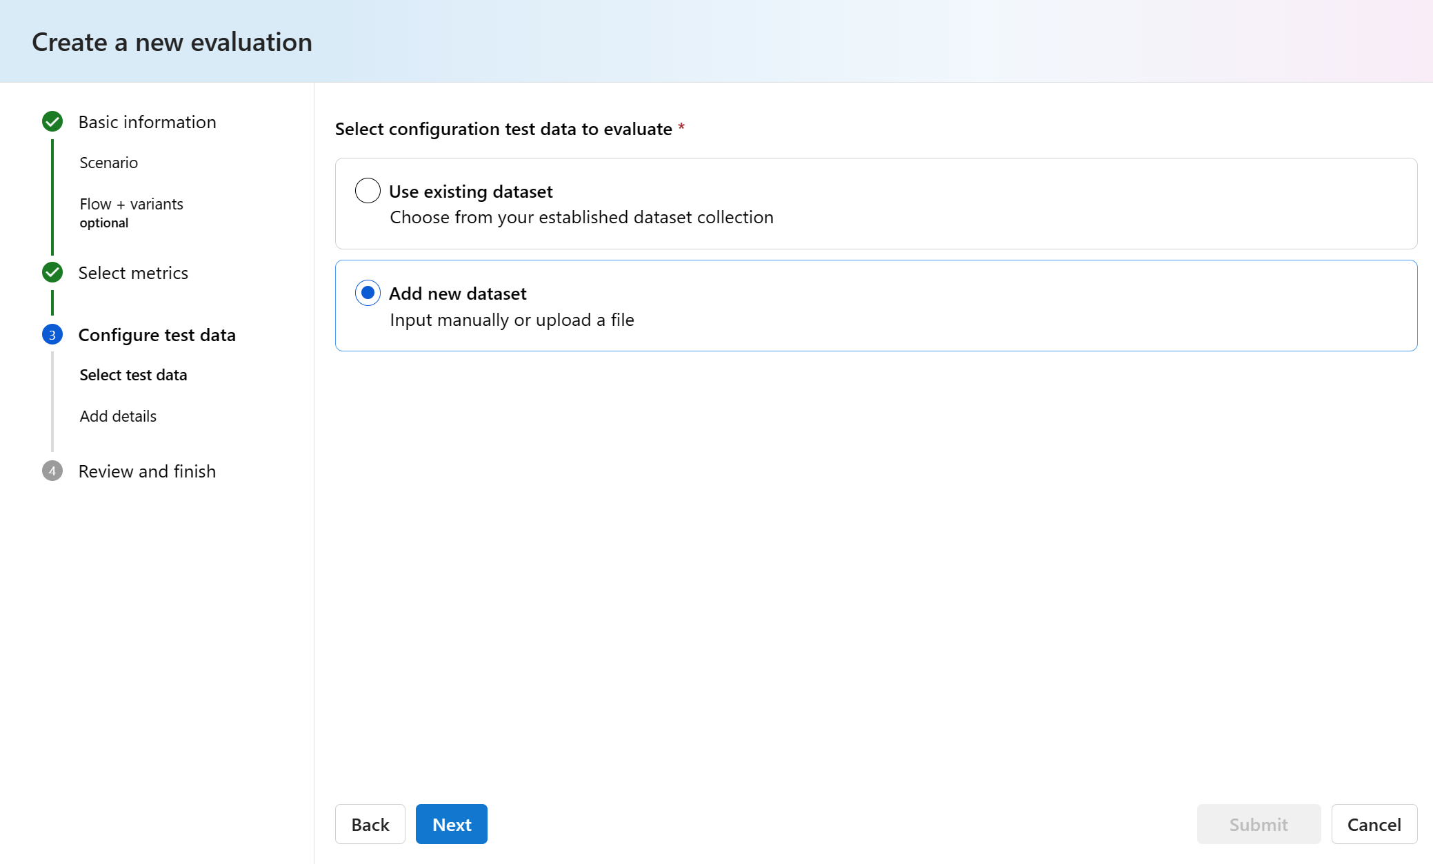Screen dimensions: 1433x864
Task: Open the Flow + variants sub-step
Action: (x=132, y=204)
